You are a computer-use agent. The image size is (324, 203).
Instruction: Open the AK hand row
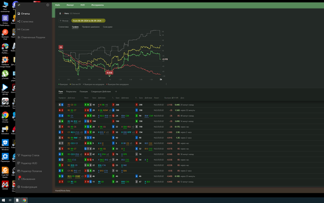pyautogui.click(x=189, y=138)
